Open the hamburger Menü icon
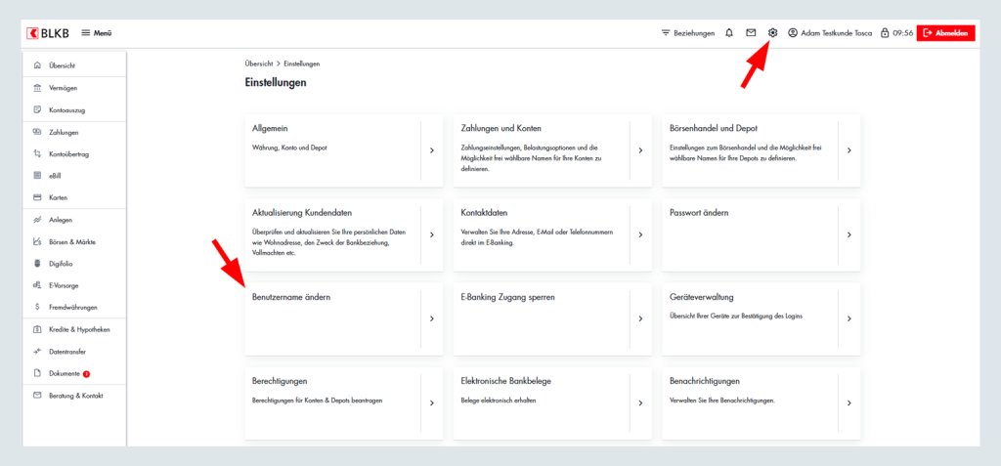Viewport: 1001px width, 466px height. click(x=86, y=33)
